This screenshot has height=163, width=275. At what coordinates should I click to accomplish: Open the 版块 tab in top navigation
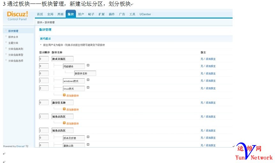point(71,14)
